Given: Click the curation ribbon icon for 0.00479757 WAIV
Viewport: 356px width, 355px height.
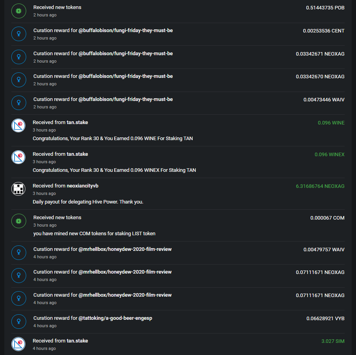Looking at the screenshot, I should (x=19, y=253).
